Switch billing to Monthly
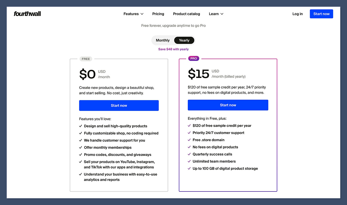 [163, 40]
